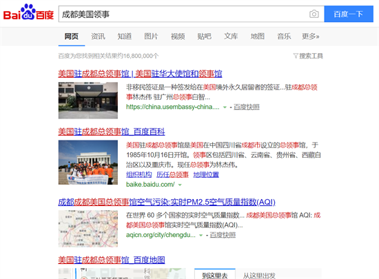Open the 图片 tab
379x279 pixels.
151,37
